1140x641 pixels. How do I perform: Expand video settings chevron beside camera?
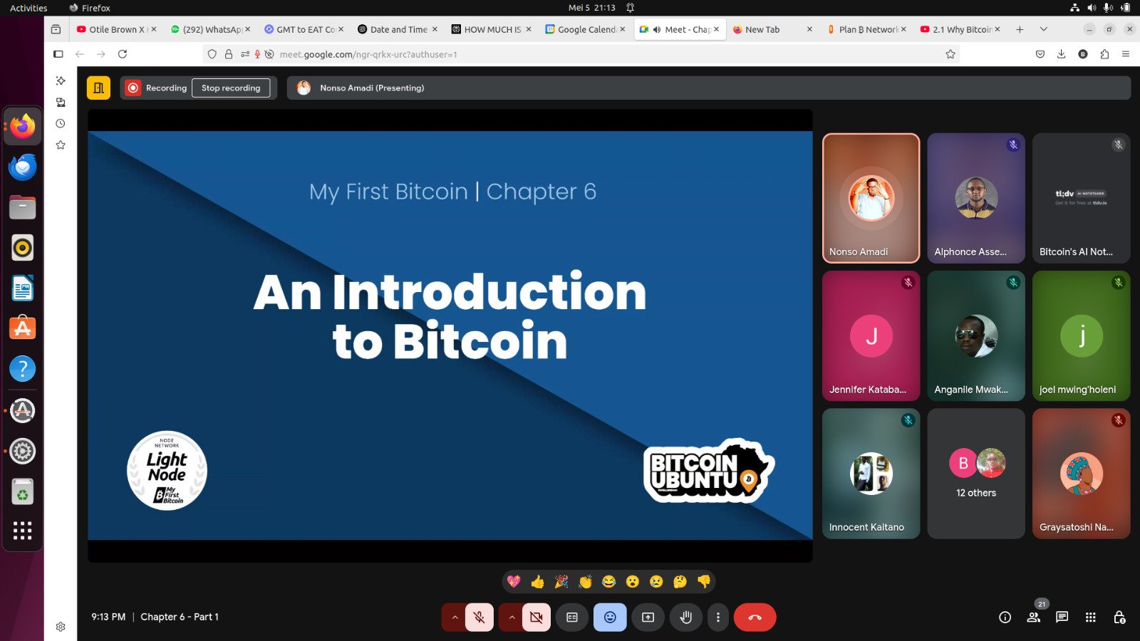[x=512, y=617]
